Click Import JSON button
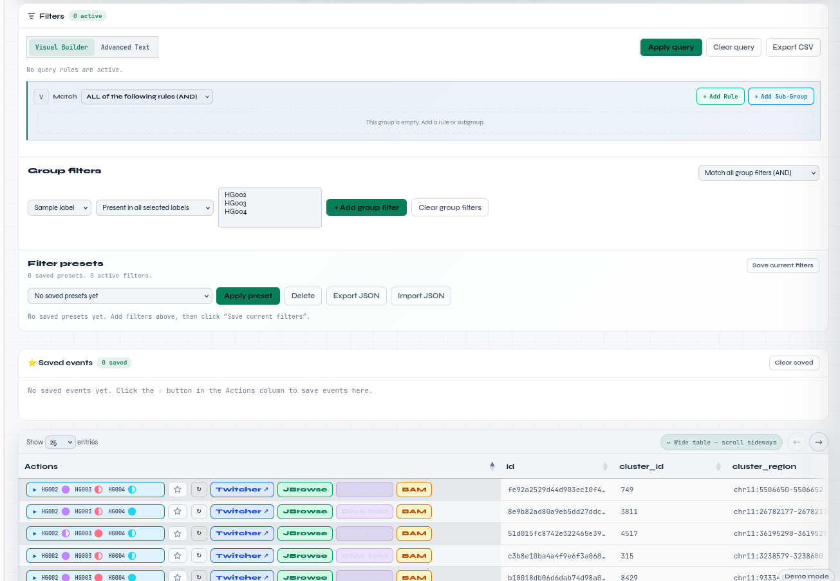840x581 pixels. pyautogui.click(x=421, y=296)
